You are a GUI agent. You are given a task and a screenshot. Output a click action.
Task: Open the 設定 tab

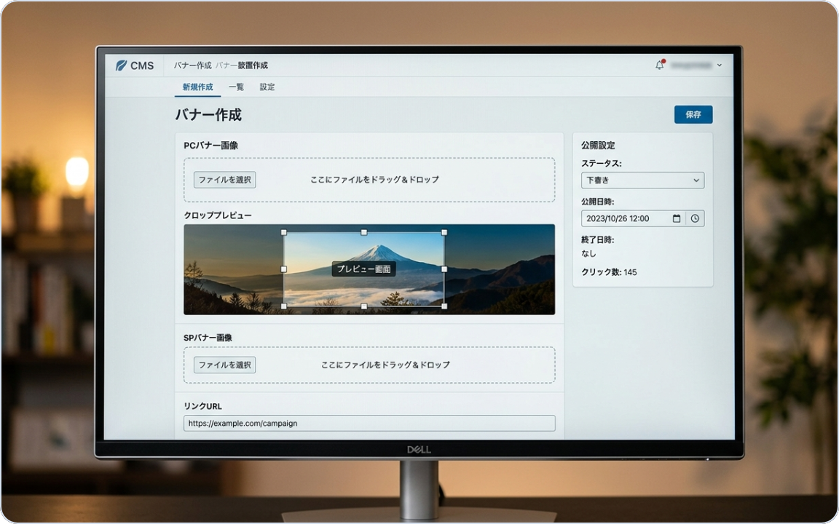click(x=267, y=87)
